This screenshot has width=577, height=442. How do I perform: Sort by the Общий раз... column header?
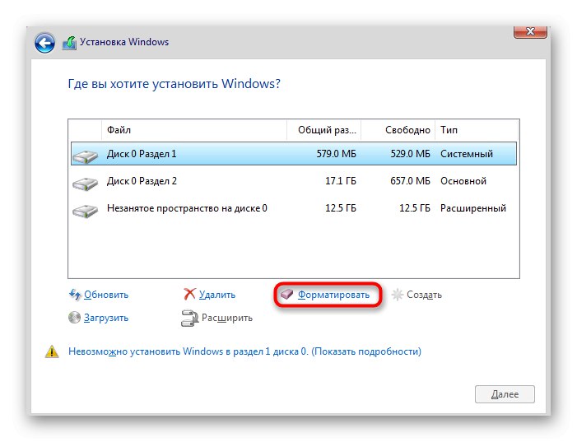pyautogui.click(x=323, y=130)
